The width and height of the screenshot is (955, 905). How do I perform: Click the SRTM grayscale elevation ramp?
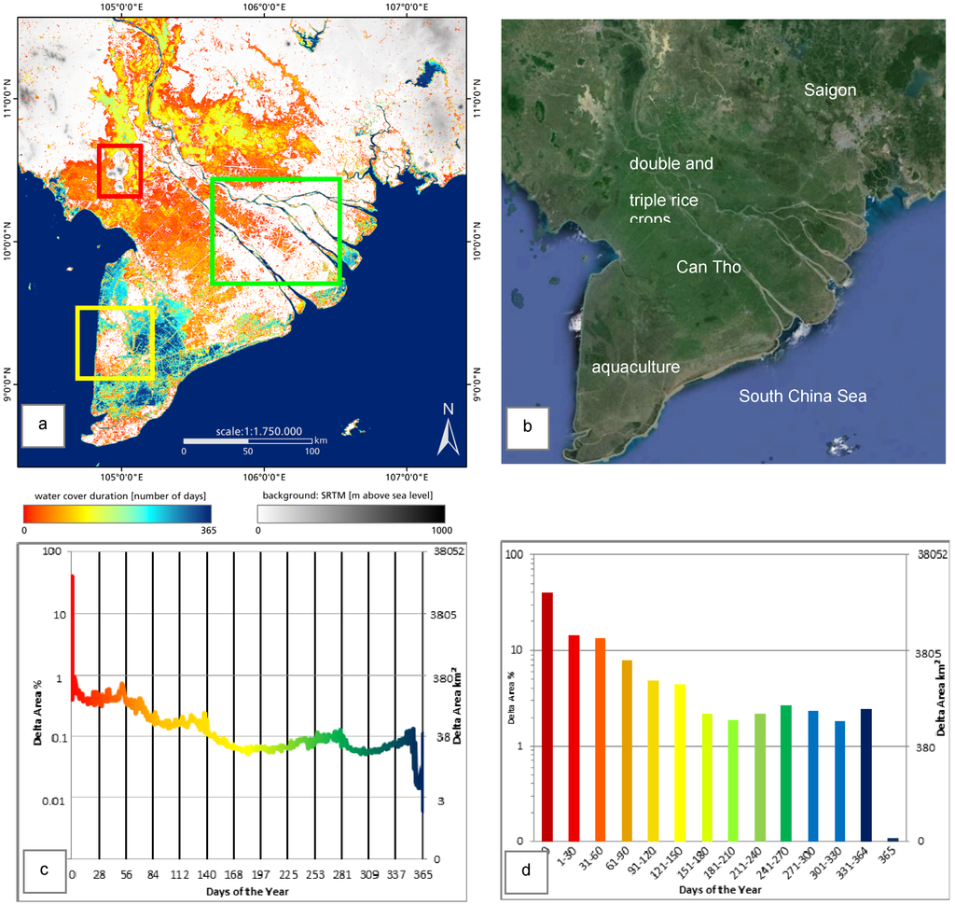pyautogui.click(x=351, y=514)
